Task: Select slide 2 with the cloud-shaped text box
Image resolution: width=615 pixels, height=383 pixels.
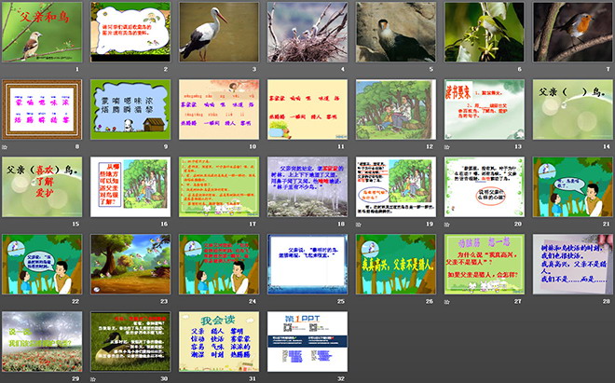Action: [x=130, y=32]
